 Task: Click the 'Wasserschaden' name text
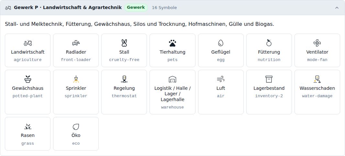[317, 88]
